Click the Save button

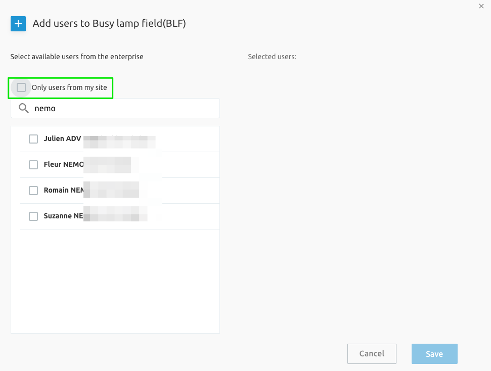click(434, 354)
